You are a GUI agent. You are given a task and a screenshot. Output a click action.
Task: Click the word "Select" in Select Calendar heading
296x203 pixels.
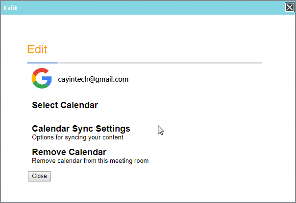(x=45, y=105)
